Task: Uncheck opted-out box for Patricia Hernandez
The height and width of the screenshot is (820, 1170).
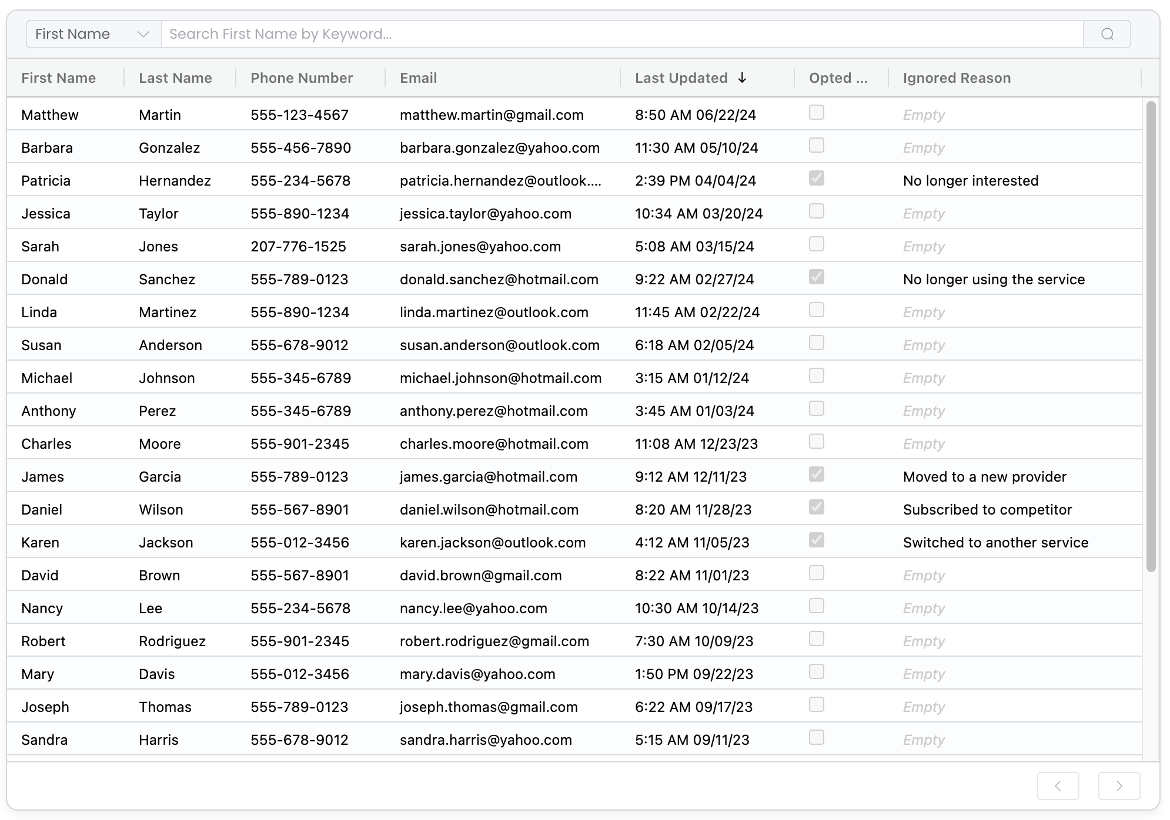Action: [x=816, y=178]
